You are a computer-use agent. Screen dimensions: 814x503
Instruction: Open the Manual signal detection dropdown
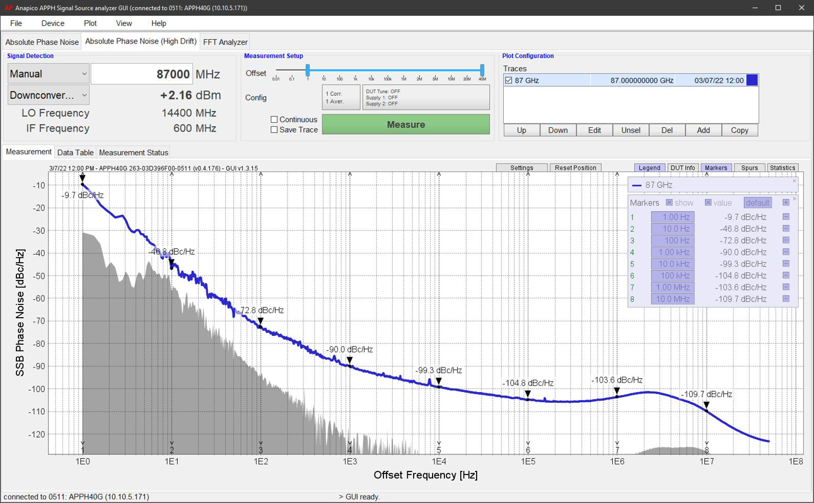[48, 74]
